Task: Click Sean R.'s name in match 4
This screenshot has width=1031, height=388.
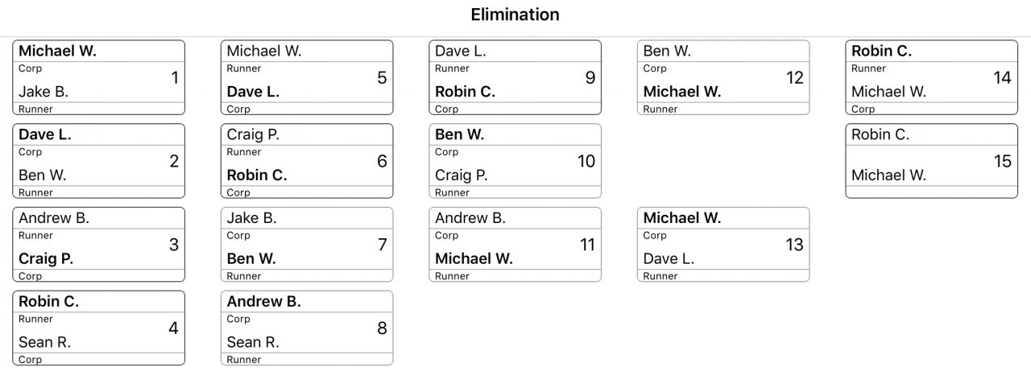Action: click(x=45, y=342)
